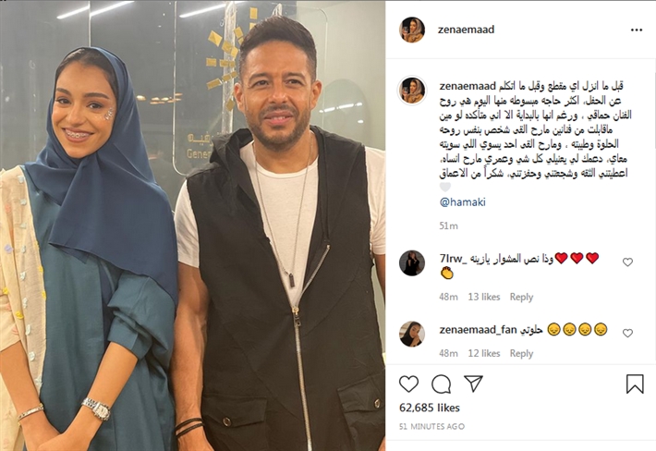Open zenaemaad profile picture in header

click(x=412, y=30)
